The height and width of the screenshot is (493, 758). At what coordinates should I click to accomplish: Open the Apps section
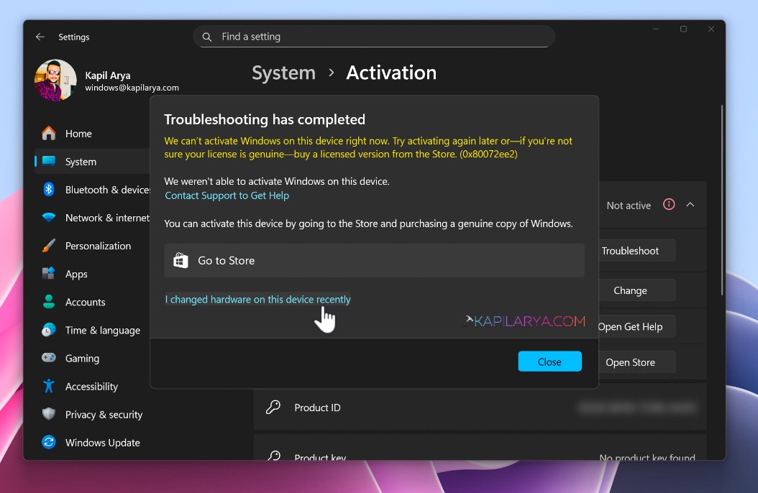pyautogui.click(x=76, y=274)
